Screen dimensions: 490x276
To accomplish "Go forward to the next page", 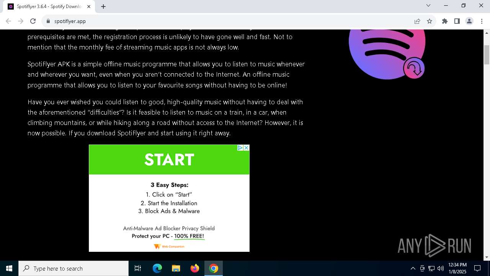I will coord(21,21).
